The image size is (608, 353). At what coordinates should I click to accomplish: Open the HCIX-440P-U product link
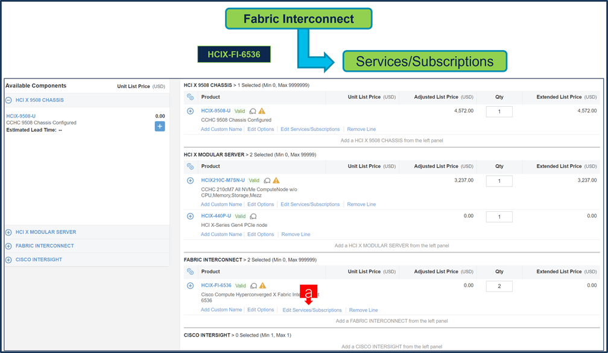216,216
